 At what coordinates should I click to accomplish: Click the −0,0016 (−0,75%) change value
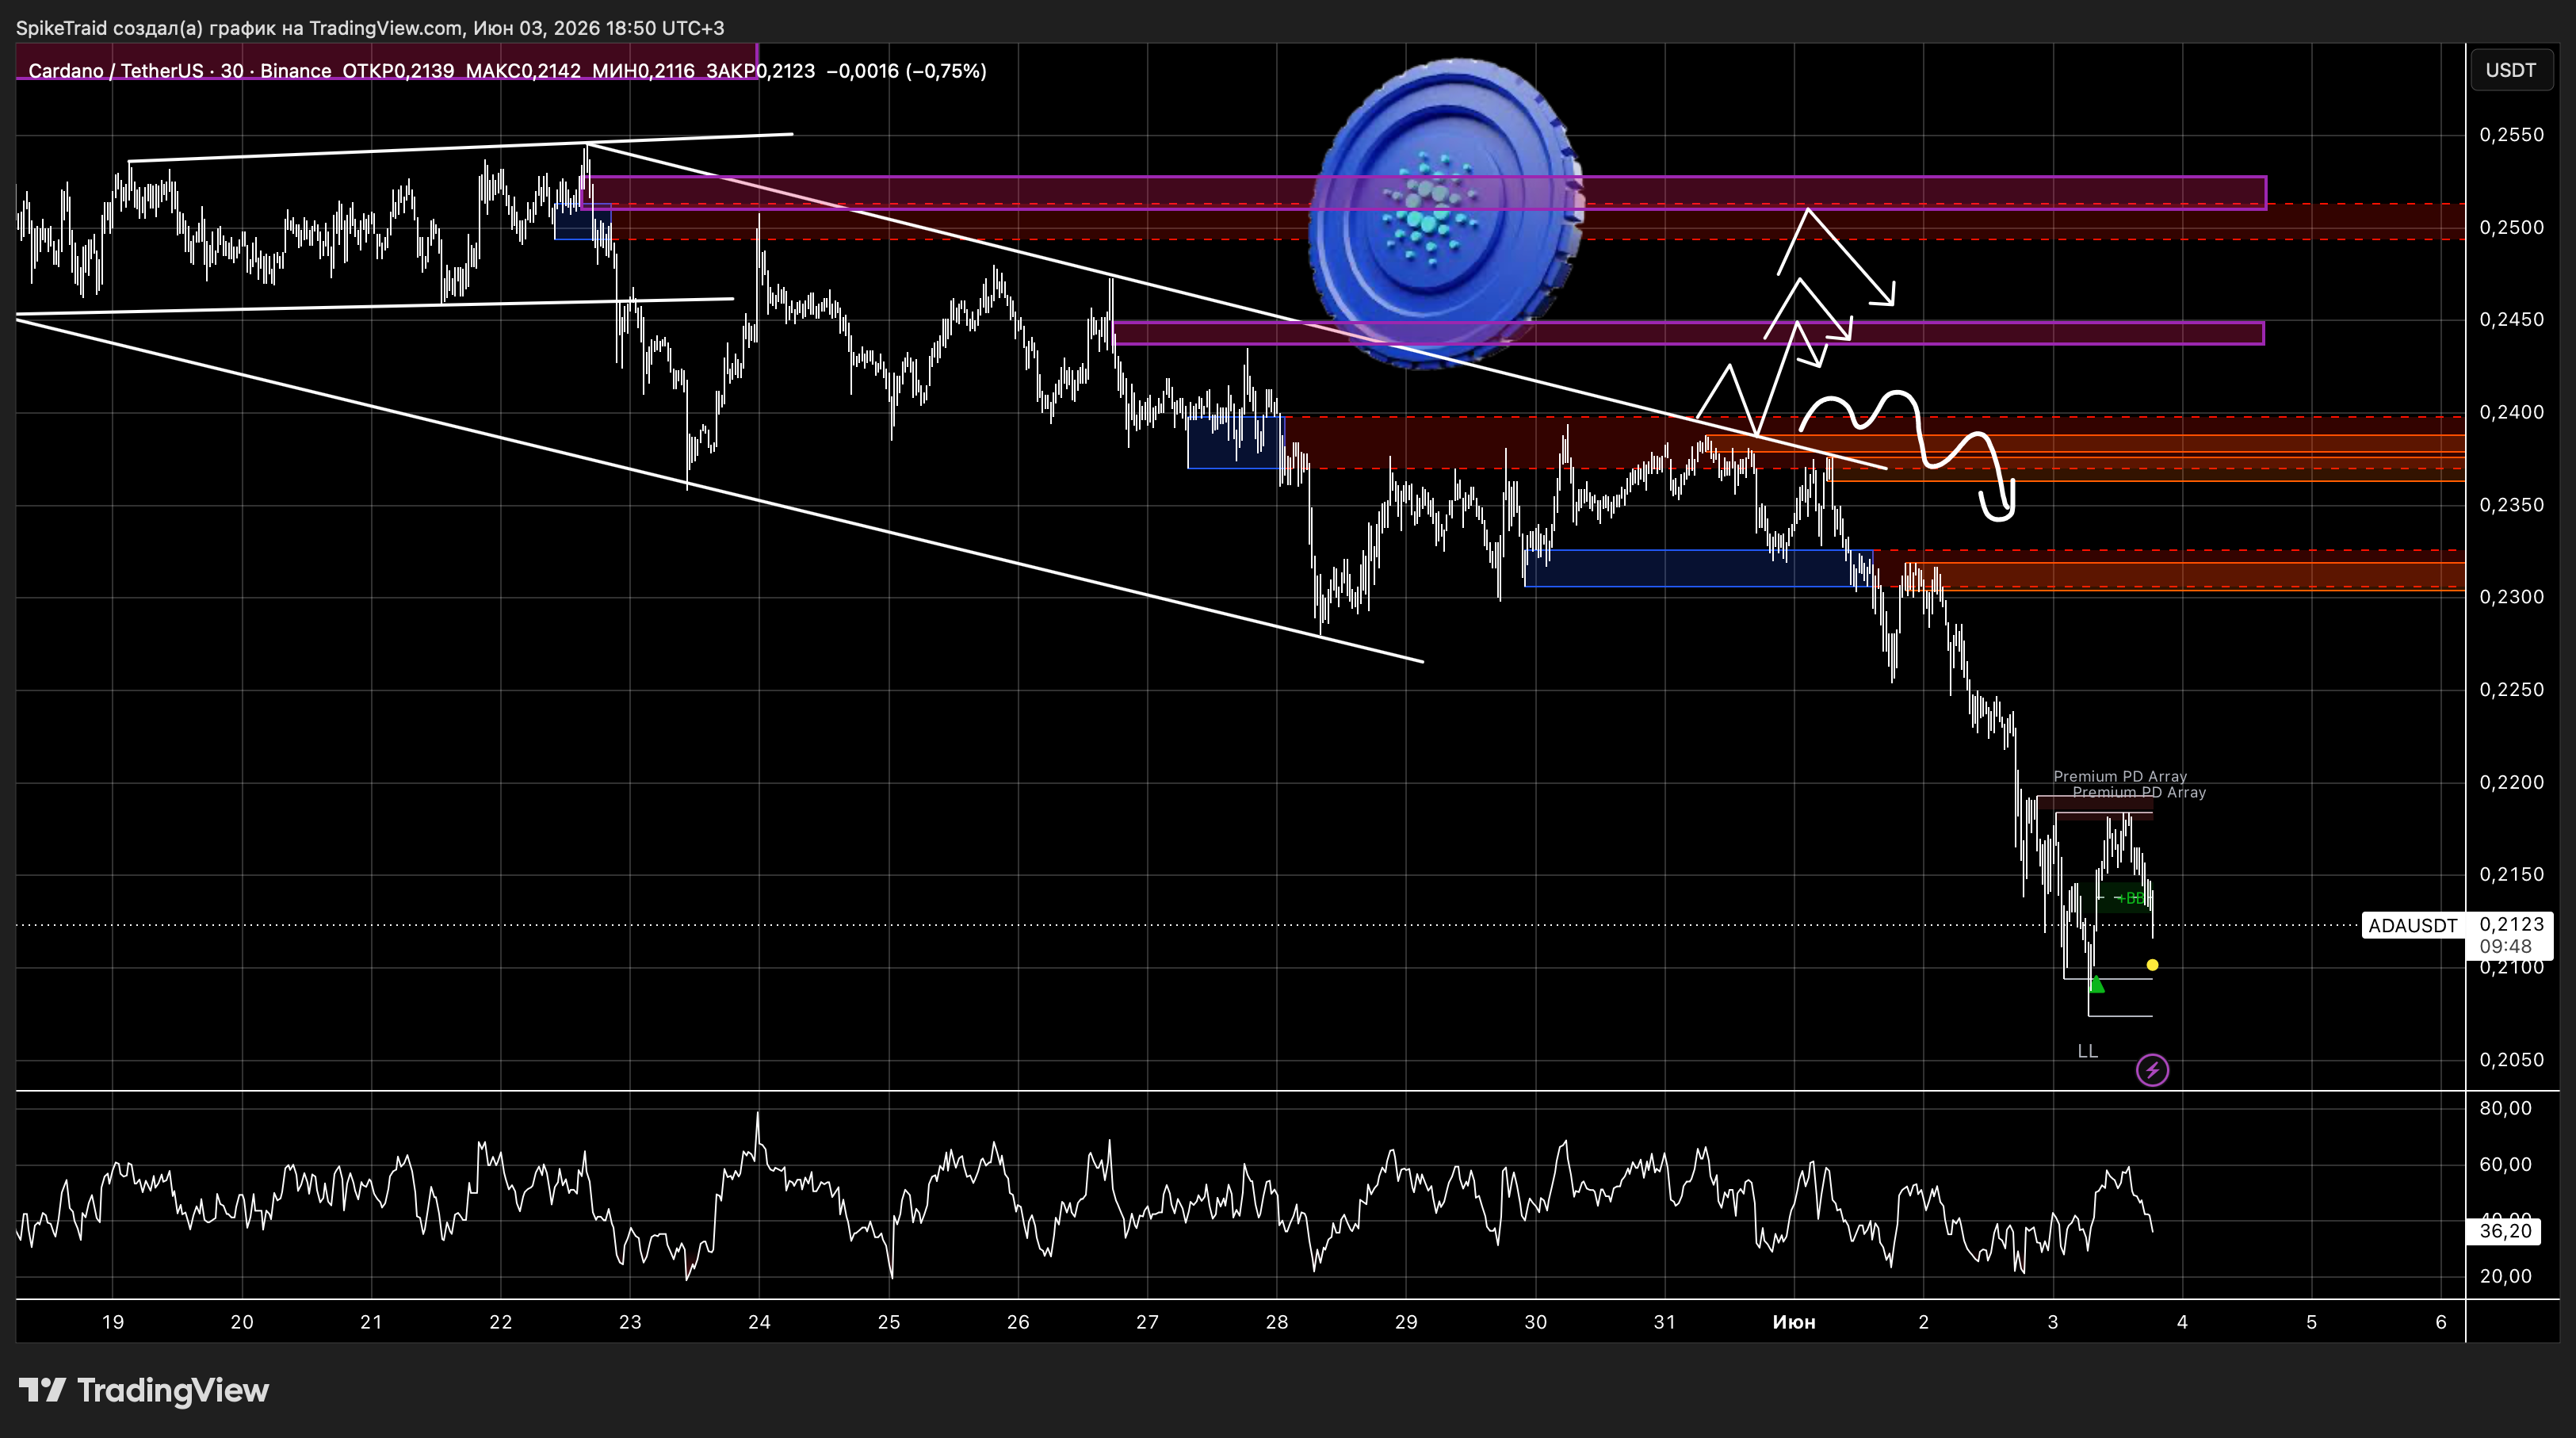pos(906,71)
